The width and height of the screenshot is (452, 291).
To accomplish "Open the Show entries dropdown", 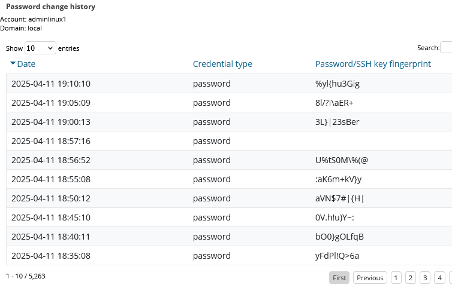I will click(40, 48).
